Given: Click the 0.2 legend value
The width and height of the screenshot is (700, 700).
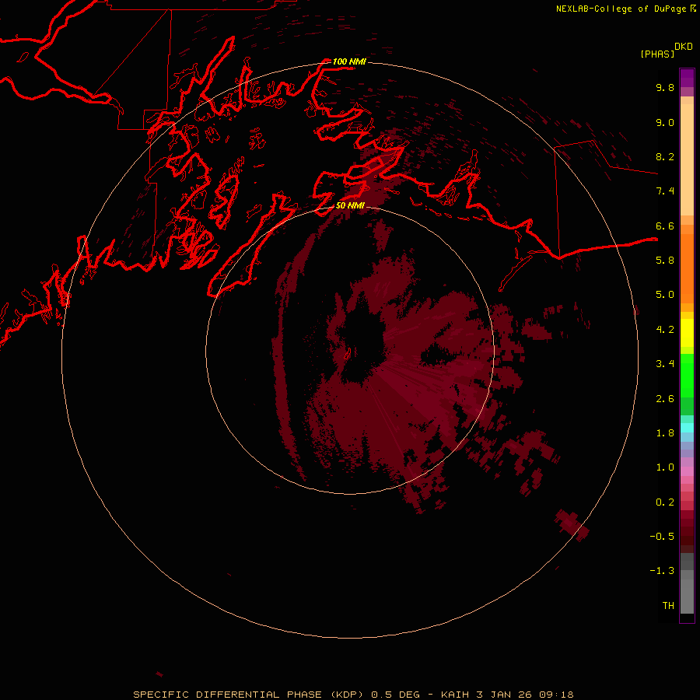Looking at the screenshot, I should tap(665, 502).
